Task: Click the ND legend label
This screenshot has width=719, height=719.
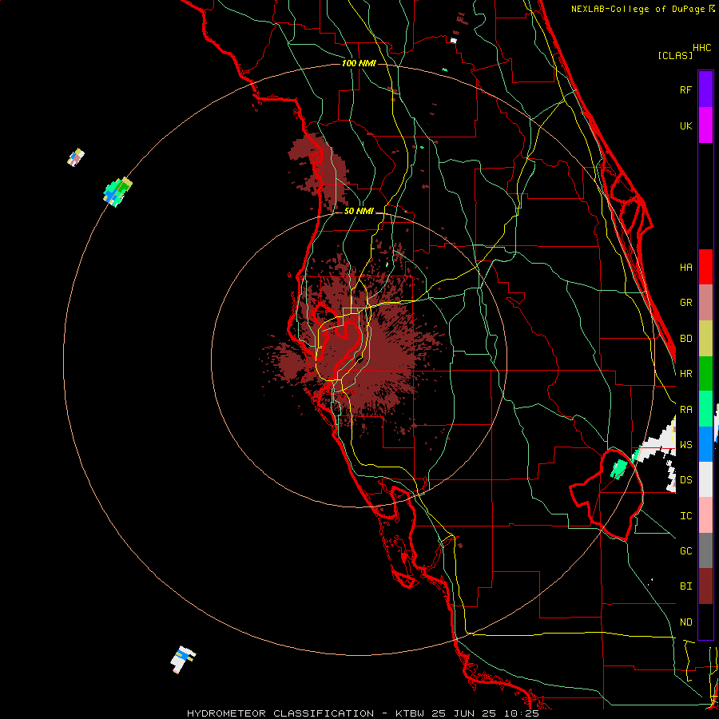Action: tap(686, 622)
